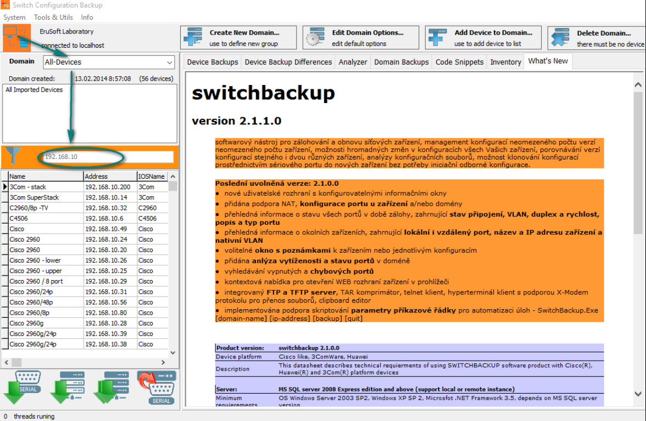Open the Domain Backups tab

point(401,62)
